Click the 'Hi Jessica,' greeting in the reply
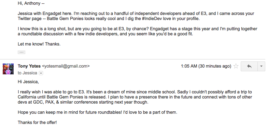Image resolution: width=267 pixels, height=127 pixels. pyautogui.click(x=28, y=82)
